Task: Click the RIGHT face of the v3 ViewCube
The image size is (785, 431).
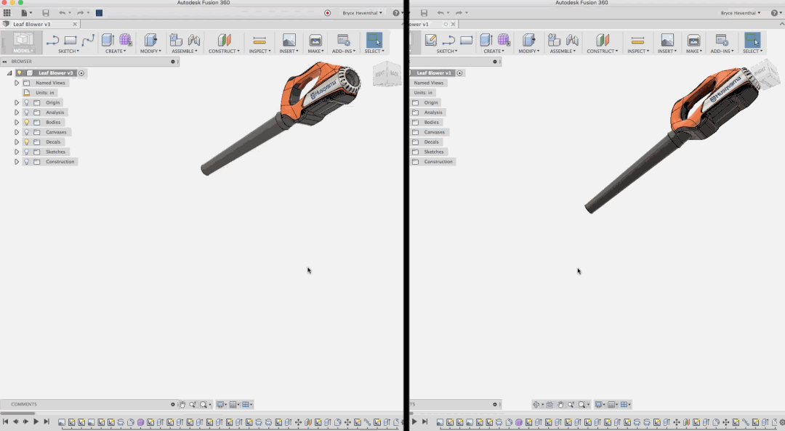Action: pos(380,74)
